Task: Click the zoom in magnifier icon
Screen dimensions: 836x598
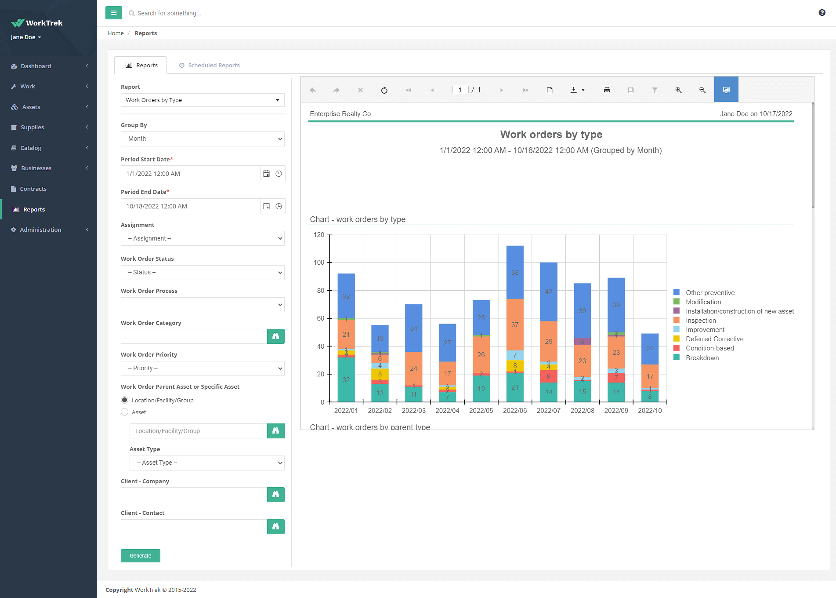Action: tap(678, 90)
